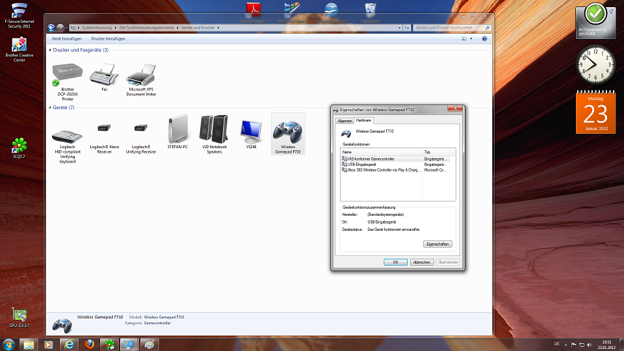Collapse the Geräte (7) group

tap(50, 107)
